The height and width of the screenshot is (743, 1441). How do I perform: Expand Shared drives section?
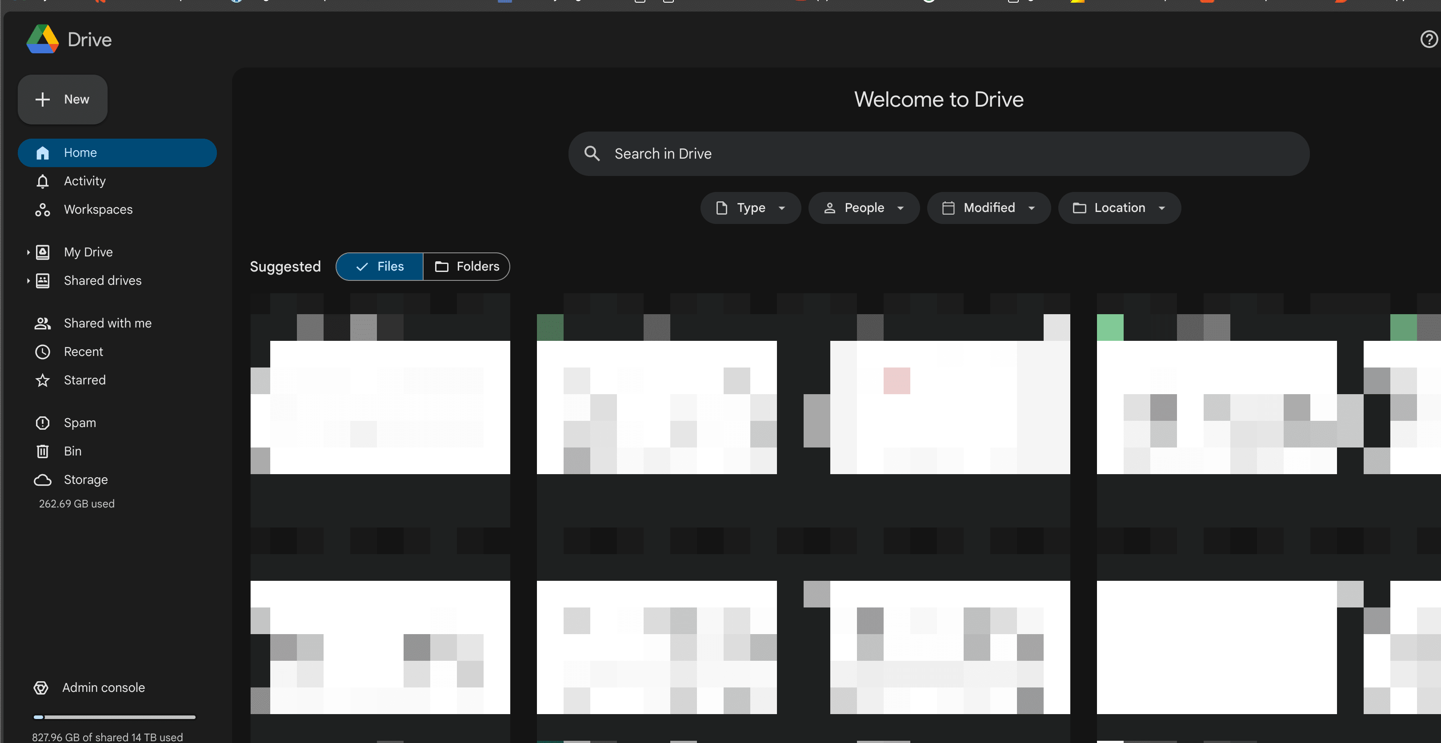click(x=27, y=280)
